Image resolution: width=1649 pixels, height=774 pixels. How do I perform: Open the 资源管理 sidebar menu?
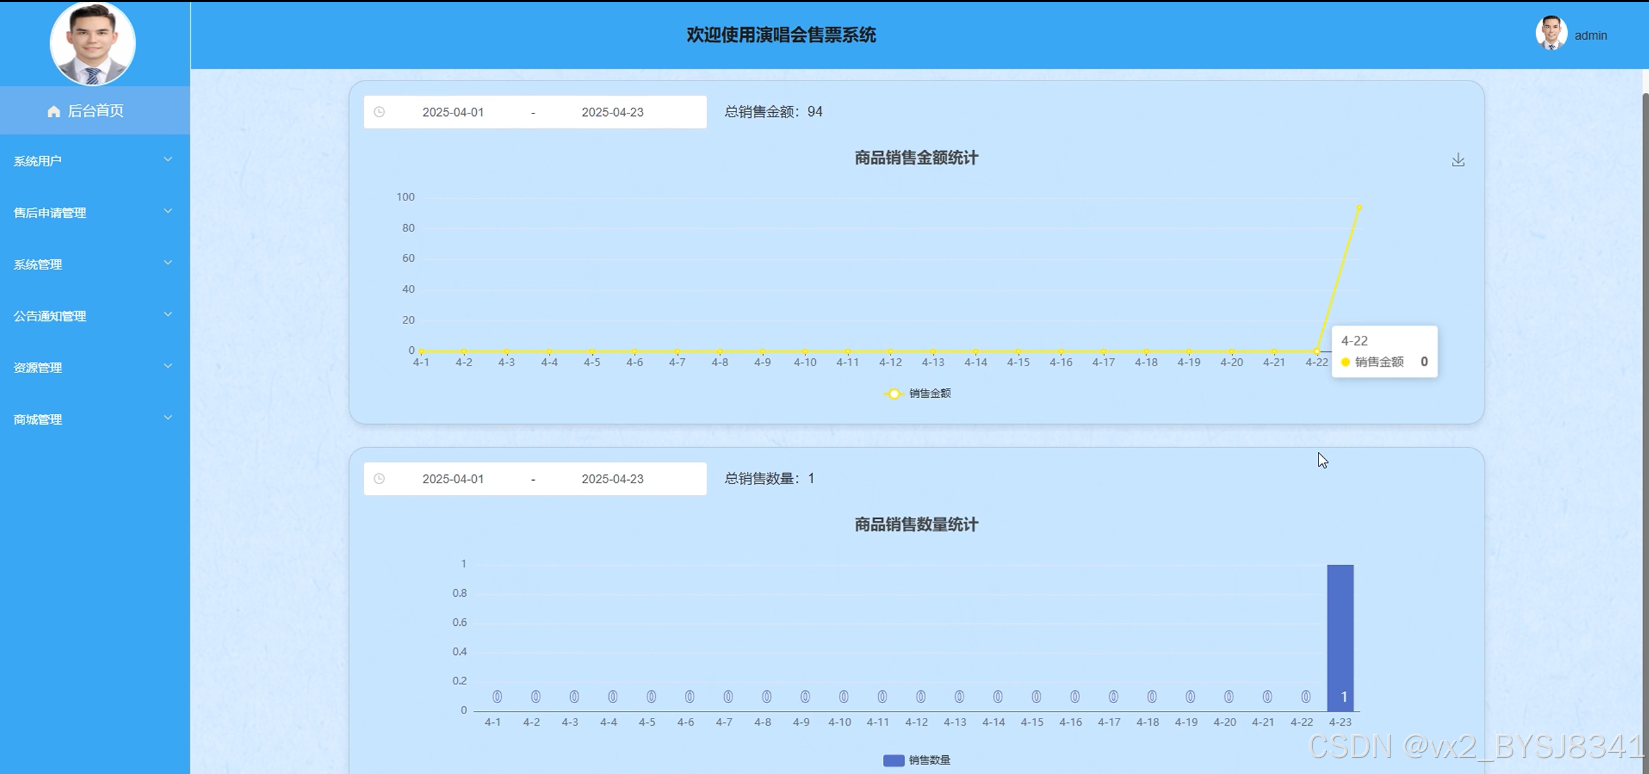coord(39,367)
